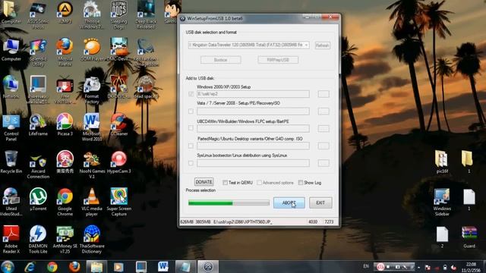
Task: Open Ulead VideoStudio desktop shortcut
Action: [x=11, y=202]
